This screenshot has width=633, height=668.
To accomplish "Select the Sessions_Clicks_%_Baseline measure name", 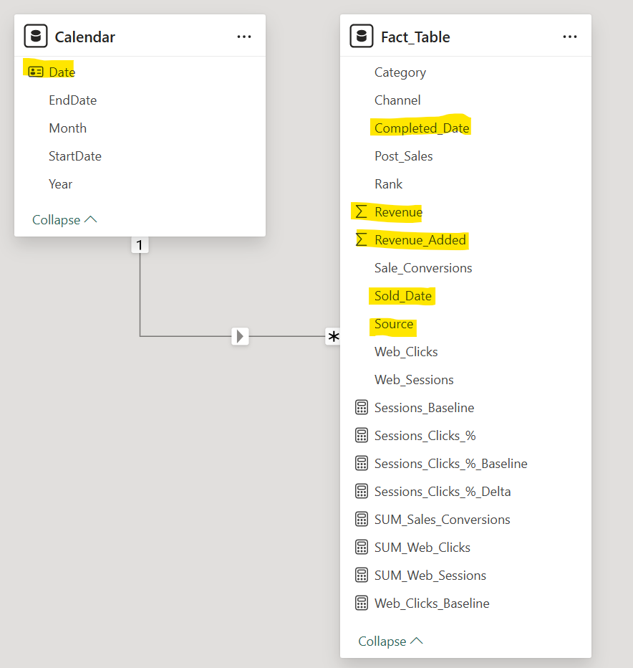I will coord(451,464).
